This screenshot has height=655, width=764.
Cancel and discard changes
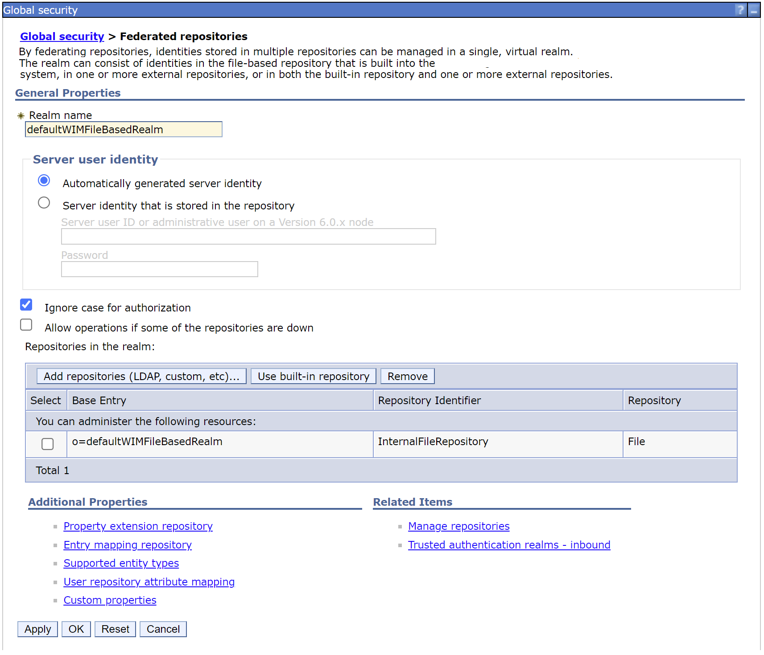coord(163,629)
